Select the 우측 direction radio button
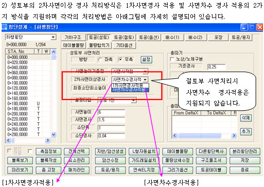The height and width of the screenshot is (187, 264). click(x=120, y=60)
